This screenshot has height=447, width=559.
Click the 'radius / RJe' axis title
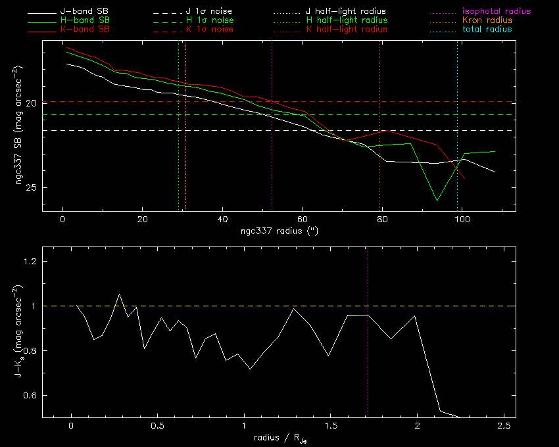(279, 438)
